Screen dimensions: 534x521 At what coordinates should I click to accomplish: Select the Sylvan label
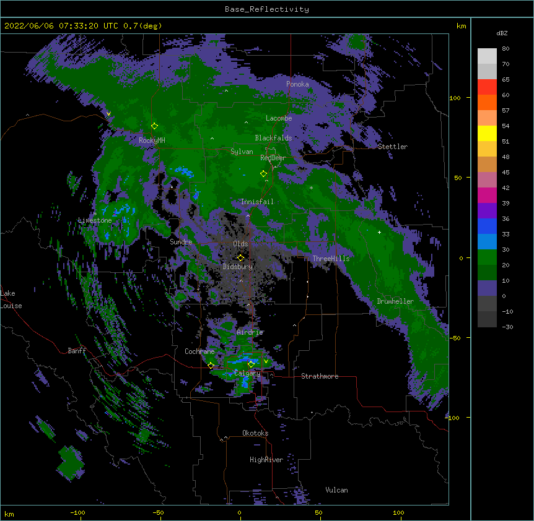click(242, 152)
